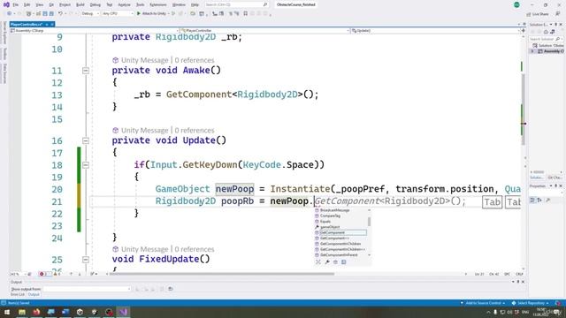Click the error count indicator icon
Screen dimensions: 566x318
[x=42, y=274]
